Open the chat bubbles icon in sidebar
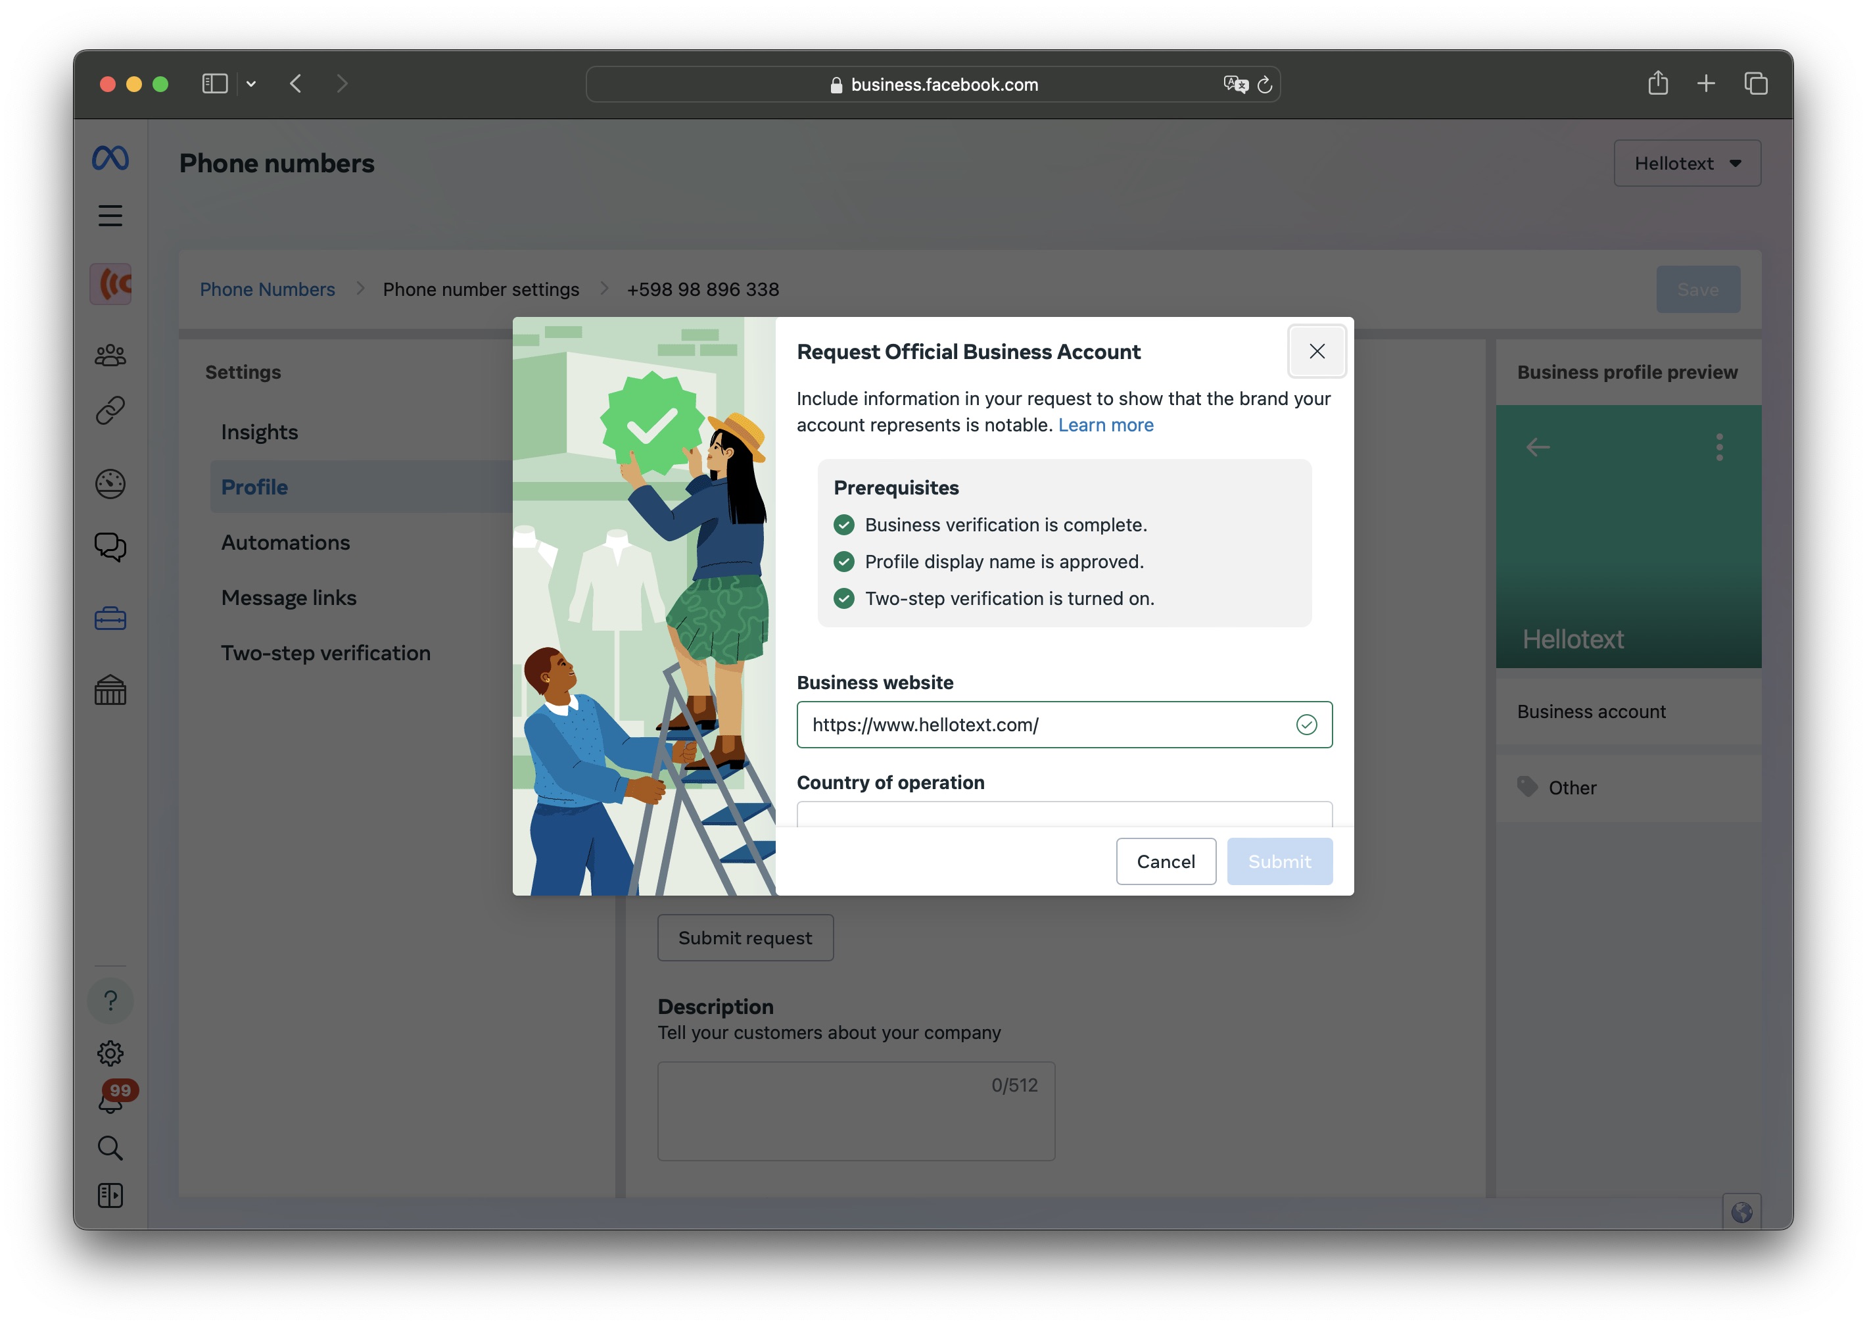The image size is (1867, 1327). click(110, 546)
